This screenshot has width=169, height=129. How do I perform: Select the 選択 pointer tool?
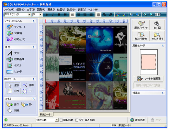click(x=13, y=85)
